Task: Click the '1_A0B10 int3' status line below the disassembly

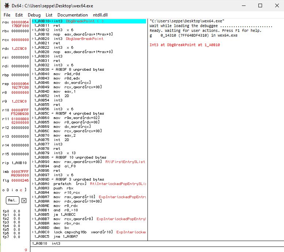Action: point(46,244)
